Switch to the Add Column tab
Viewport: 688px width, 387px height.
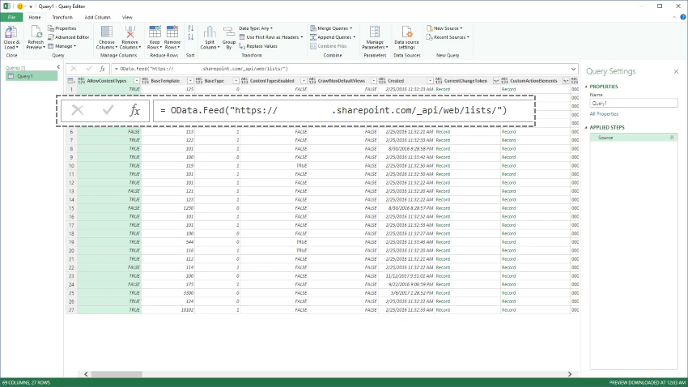[97, 17]
